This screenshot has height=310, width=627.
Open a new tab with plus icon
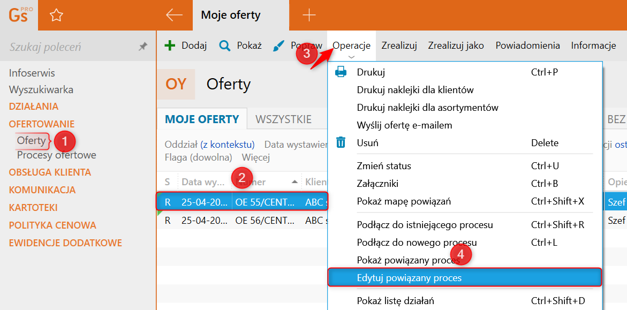pyautogui.click(x=309, y=15)
